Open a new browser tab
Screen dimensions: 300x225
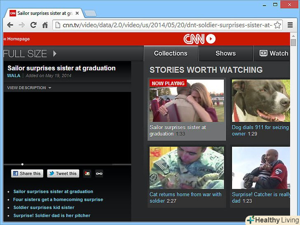(91, 13)
